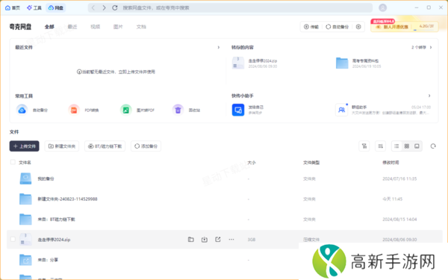Download the zip file via download icon

[205, 240]
